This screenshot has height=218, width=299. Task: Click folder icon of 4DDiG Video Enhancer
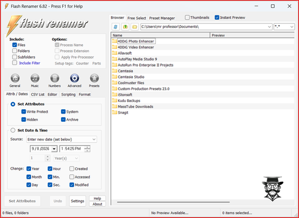114,47
